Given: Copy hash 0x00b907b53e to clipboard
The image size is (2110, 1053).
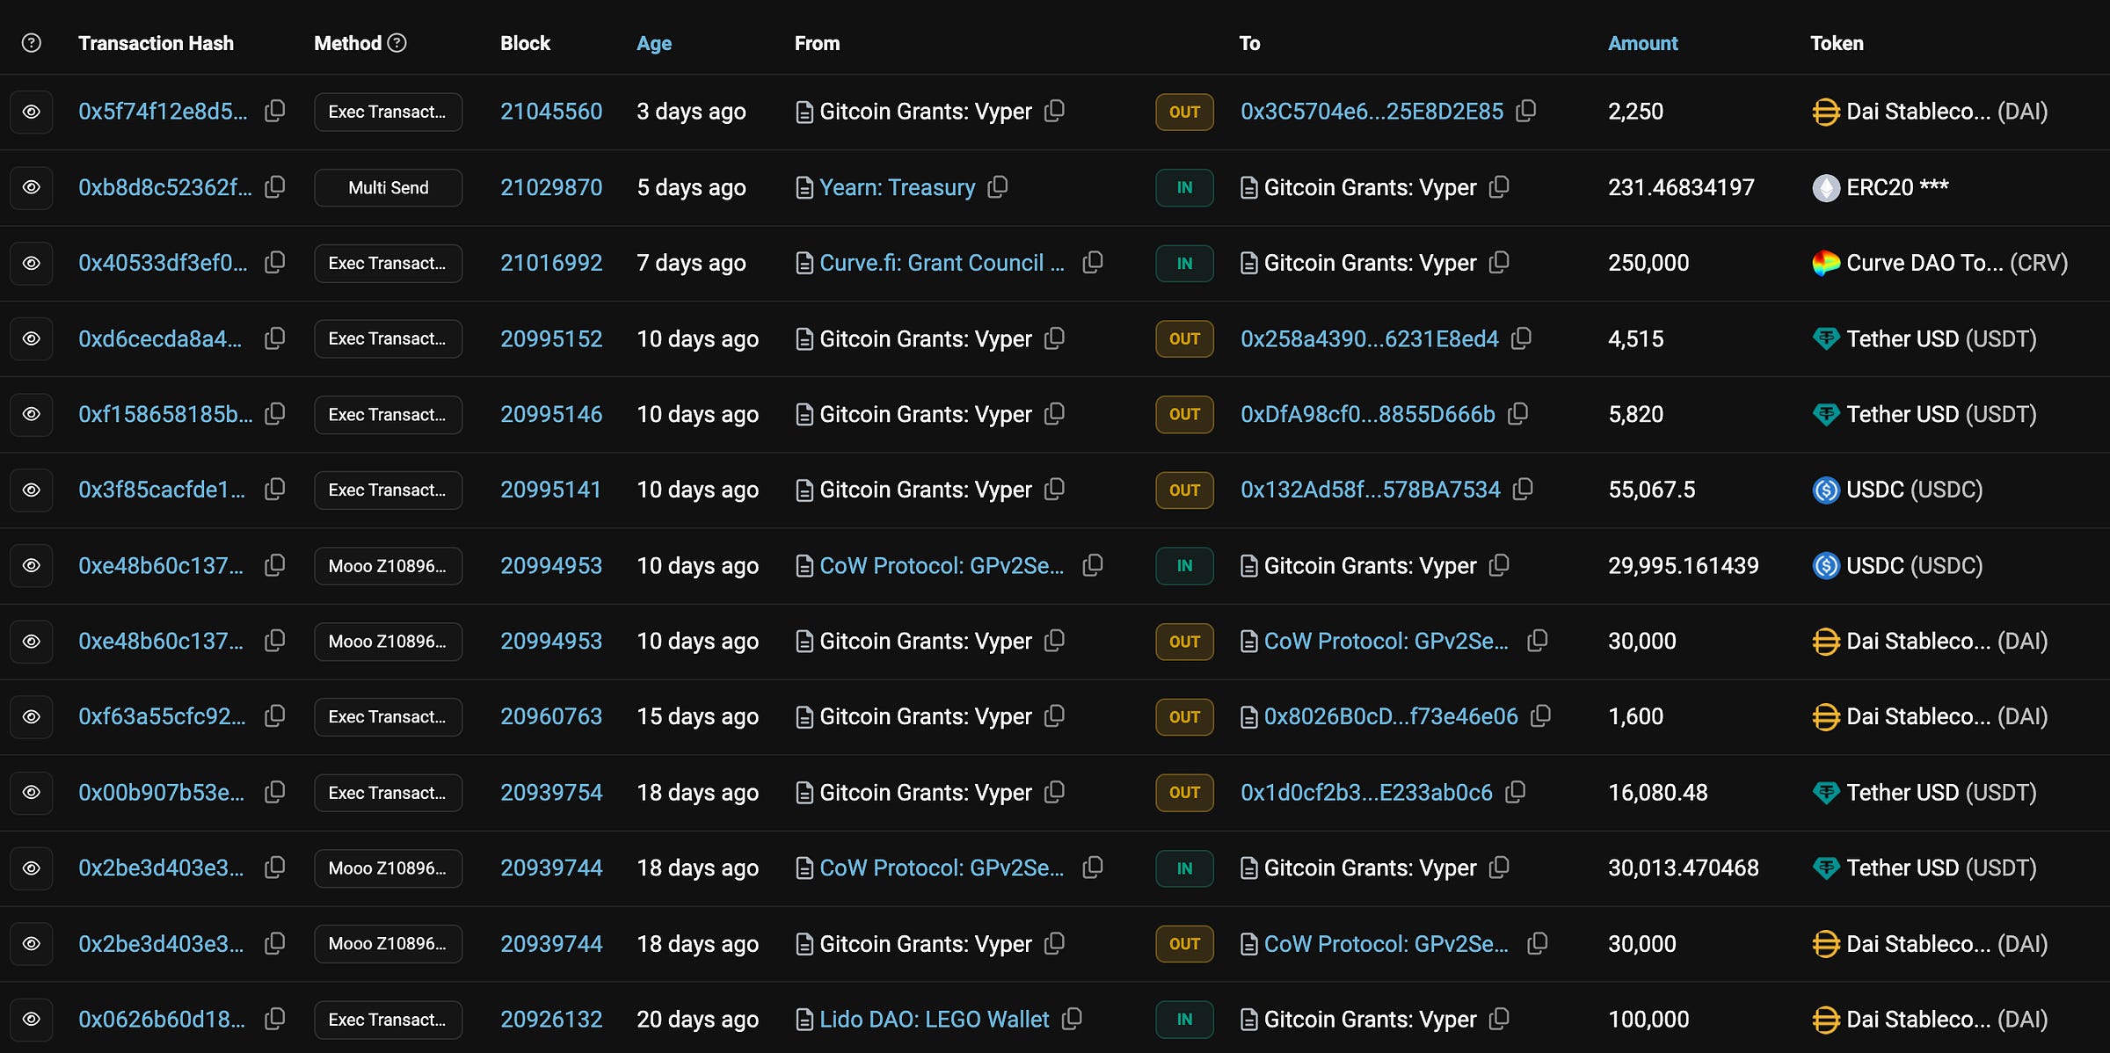Looking at the screenshot, I should pyautogui.click(x=275, y=792).
